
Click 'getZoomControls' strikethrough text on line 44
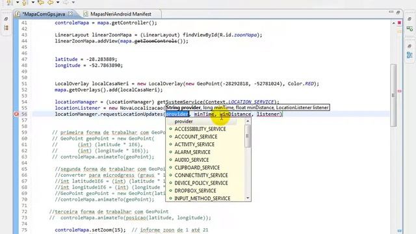156,41
